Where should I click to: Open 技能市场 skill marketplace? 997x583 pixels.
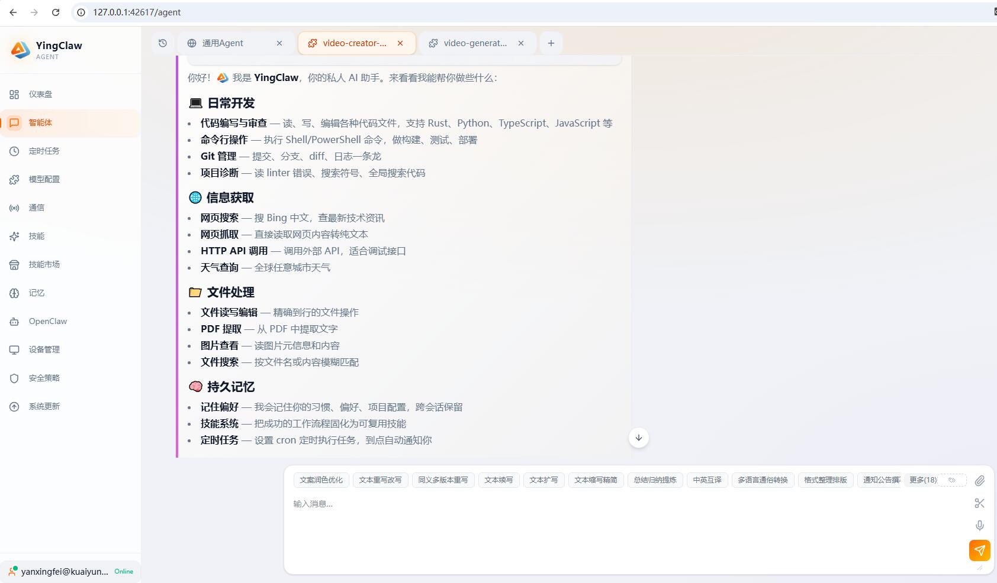coord(70,264)
